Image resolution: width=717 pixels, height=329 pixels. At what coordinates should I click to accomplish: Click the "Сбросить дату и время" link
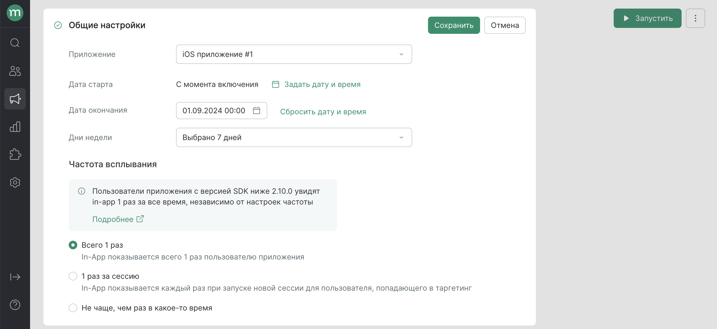tap(323, 112)
